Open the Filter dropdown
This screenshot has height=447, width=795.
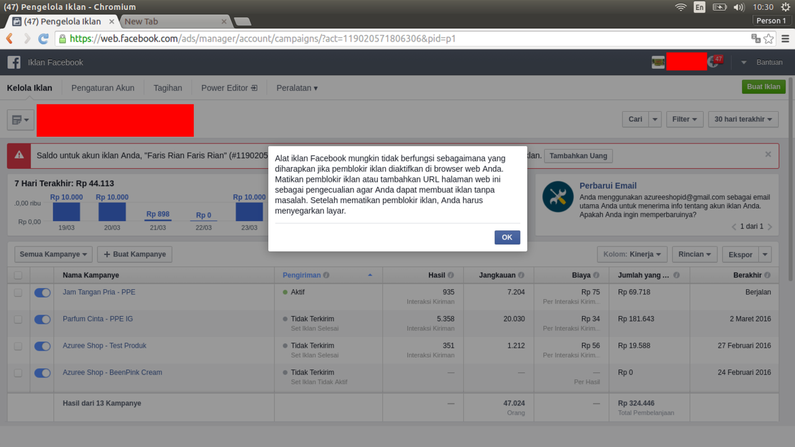point(684,119)
